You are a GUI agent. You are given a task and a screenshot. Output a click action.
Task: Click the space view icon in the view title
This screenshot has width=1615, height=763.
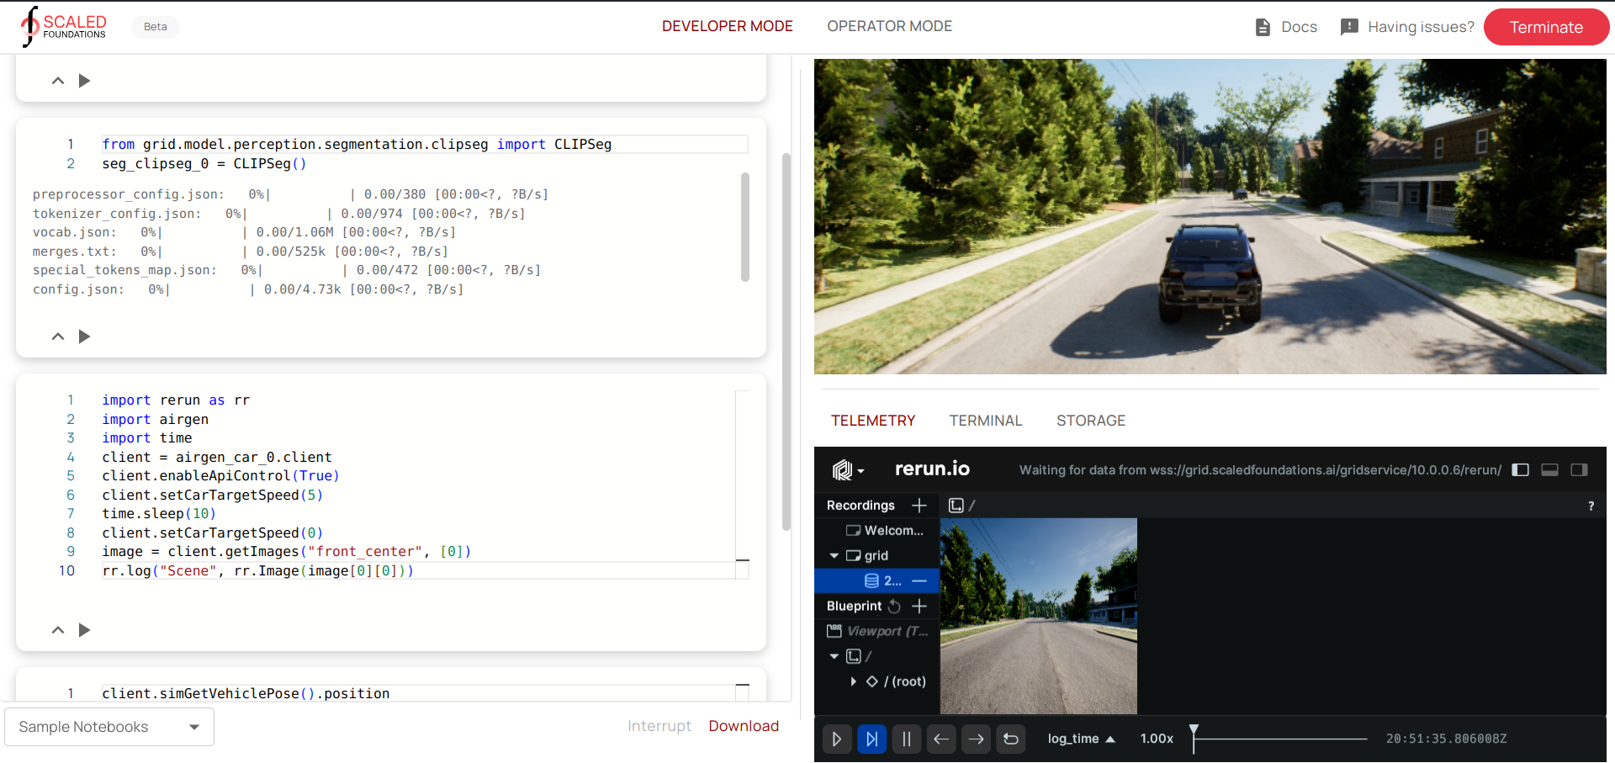tap(956, 506)
